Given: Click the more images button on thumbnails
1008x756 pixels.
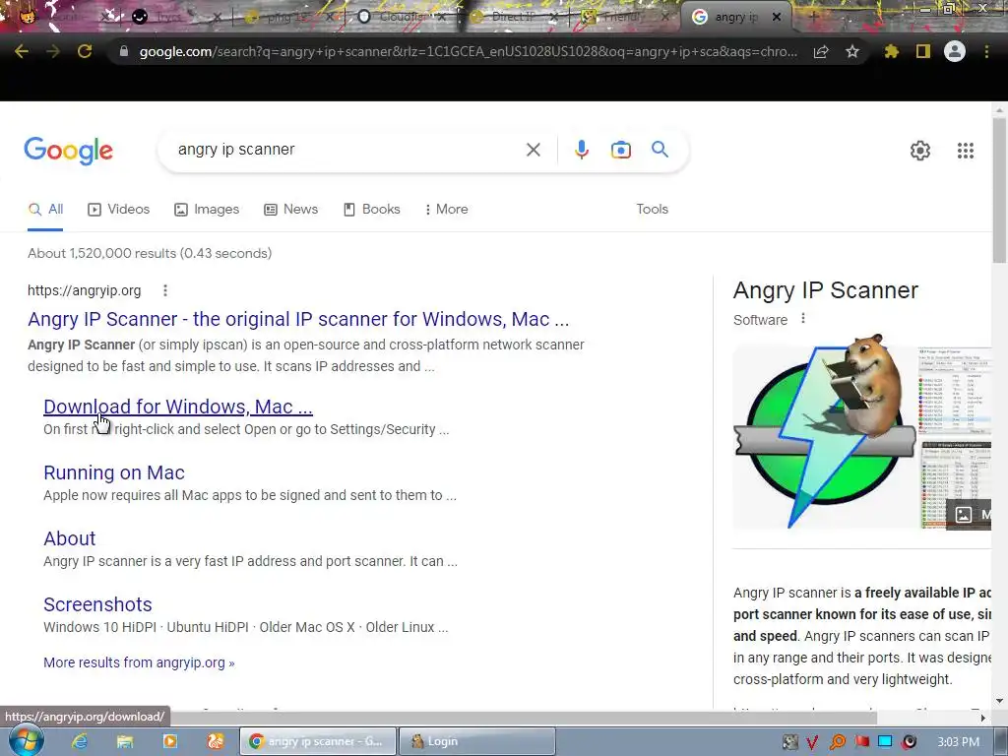Looking at the screenshot, I should (x=969, y=514).
